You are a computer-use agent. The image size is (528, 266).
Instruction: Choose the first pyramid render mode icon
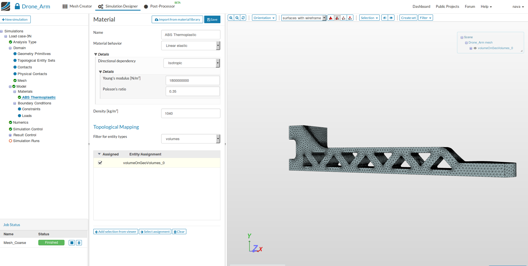pyautogui.click(x=331, y=18)
